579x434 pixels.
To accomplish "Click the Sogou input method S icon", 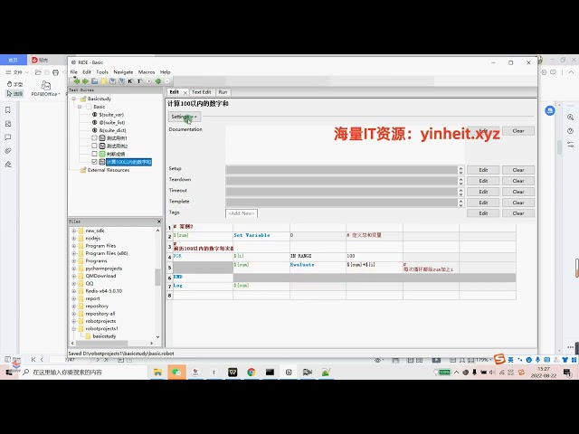I will tap(499, 359).
